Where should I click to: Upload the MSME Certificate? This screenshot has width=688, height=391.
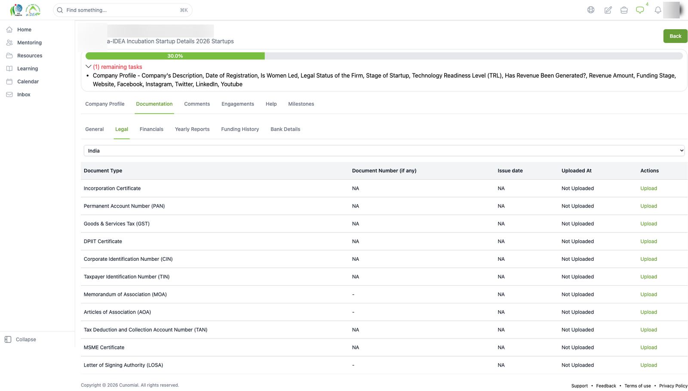coord(648,348)
